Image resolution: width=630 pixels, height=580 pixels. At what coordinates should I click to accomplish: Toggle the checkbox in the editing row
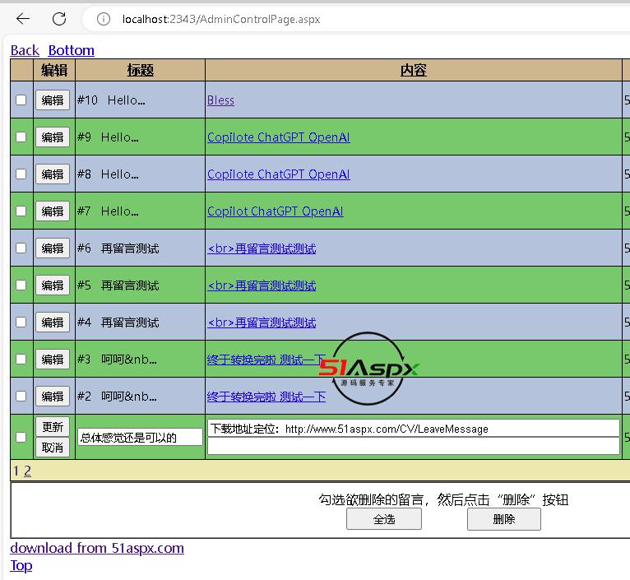click(x=21, y=437)
